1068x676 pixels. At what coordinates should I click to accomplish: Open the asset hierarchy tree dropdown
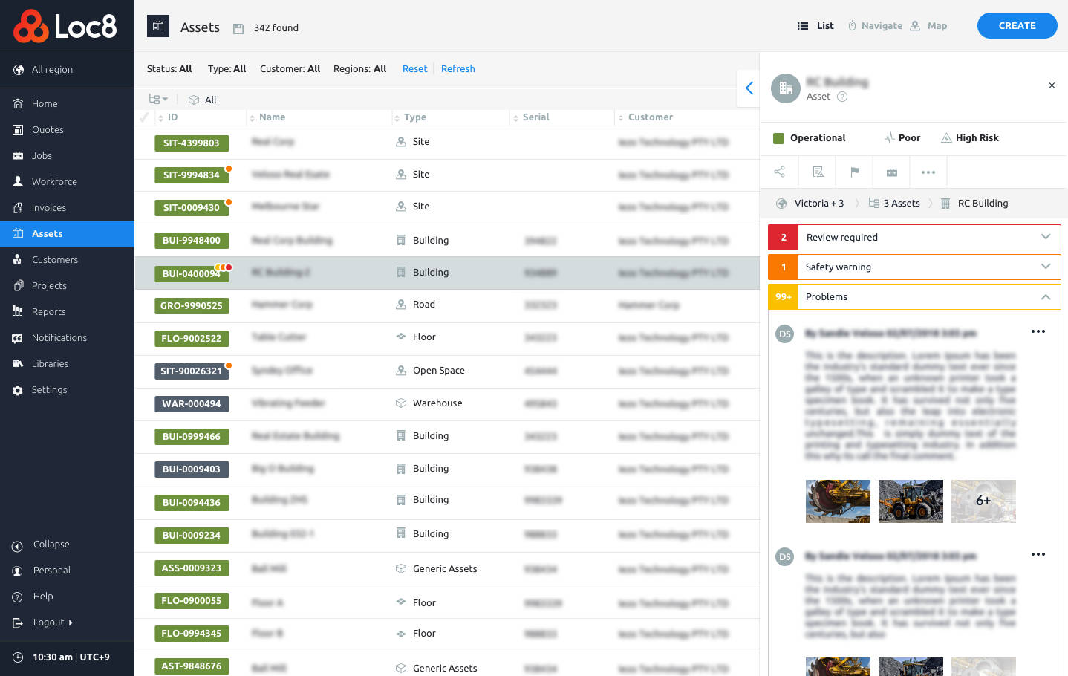click(x=158, y=100)
